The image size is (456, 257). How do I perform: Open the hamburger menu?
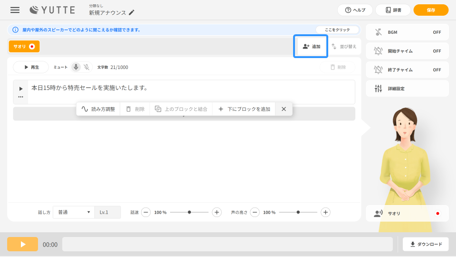pyautogui.click(x=15, y=10)
